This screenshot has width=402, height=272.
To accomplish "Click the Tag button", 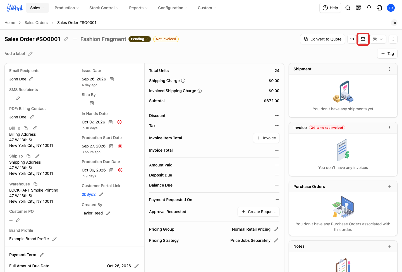I will pos(387,54).
